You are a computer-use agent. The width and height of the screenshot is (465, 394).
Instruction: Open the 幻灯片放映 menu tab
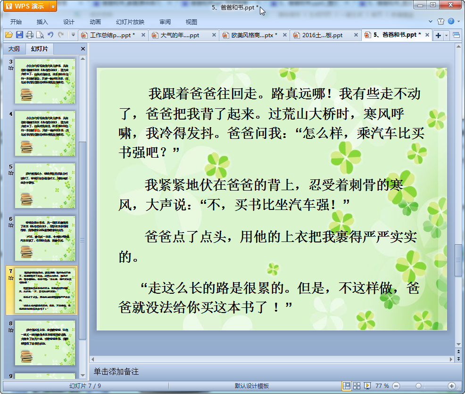(x=130, y=22)
